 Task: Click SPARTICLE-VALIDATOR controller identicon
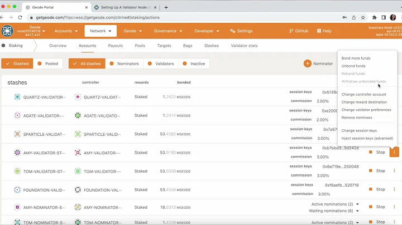pos(78,134)
